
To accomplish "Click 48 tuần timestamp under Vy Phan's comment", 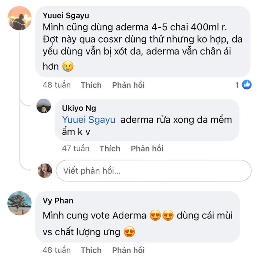I will [56, 250].
